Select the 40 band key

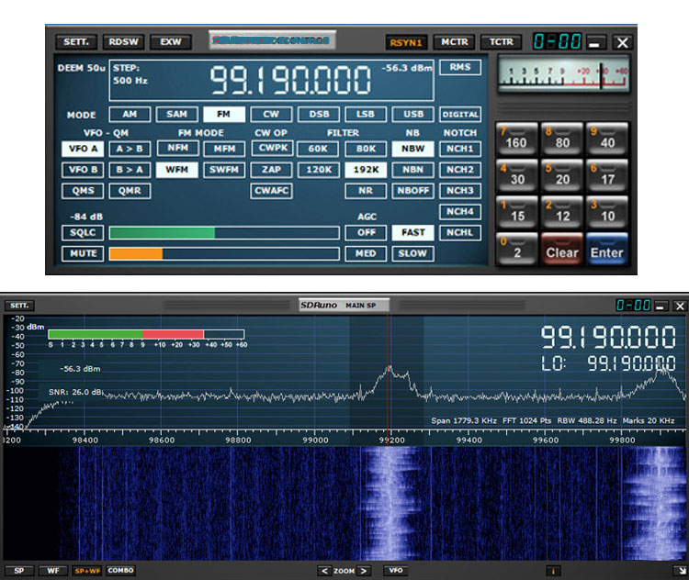coord(607,139)
